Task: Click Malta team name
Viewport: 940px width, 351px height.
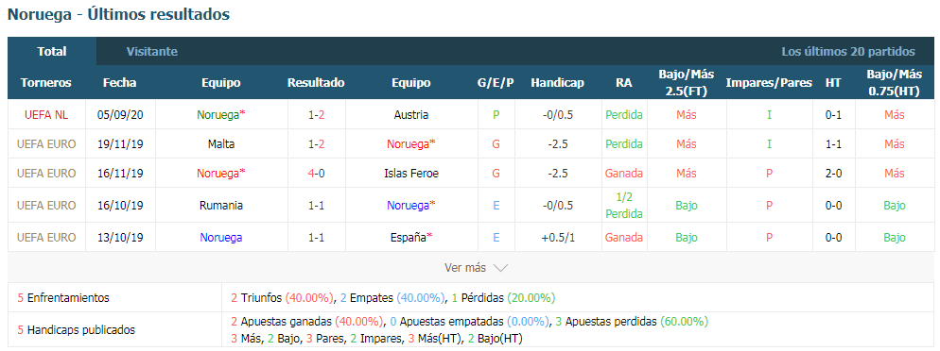Action: click(x=221, y=144)
